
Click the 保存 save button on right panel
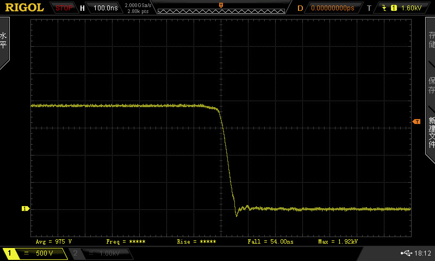[x=431, y=85]
